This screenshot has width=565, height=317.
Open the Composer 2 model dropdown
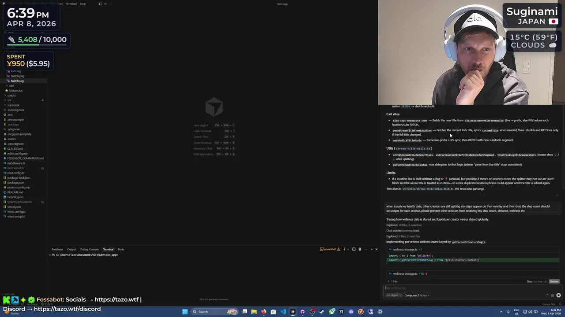click(417, 295)
